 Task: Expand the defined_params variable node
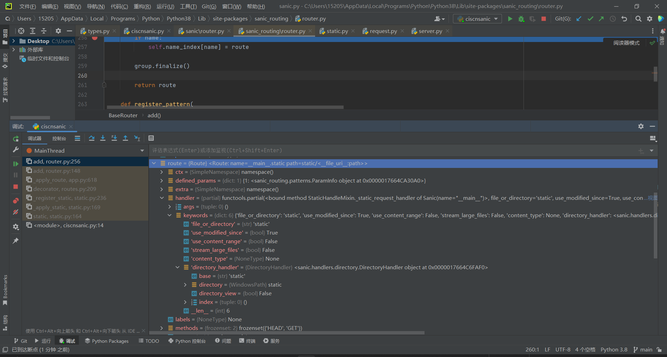(162, 181)
